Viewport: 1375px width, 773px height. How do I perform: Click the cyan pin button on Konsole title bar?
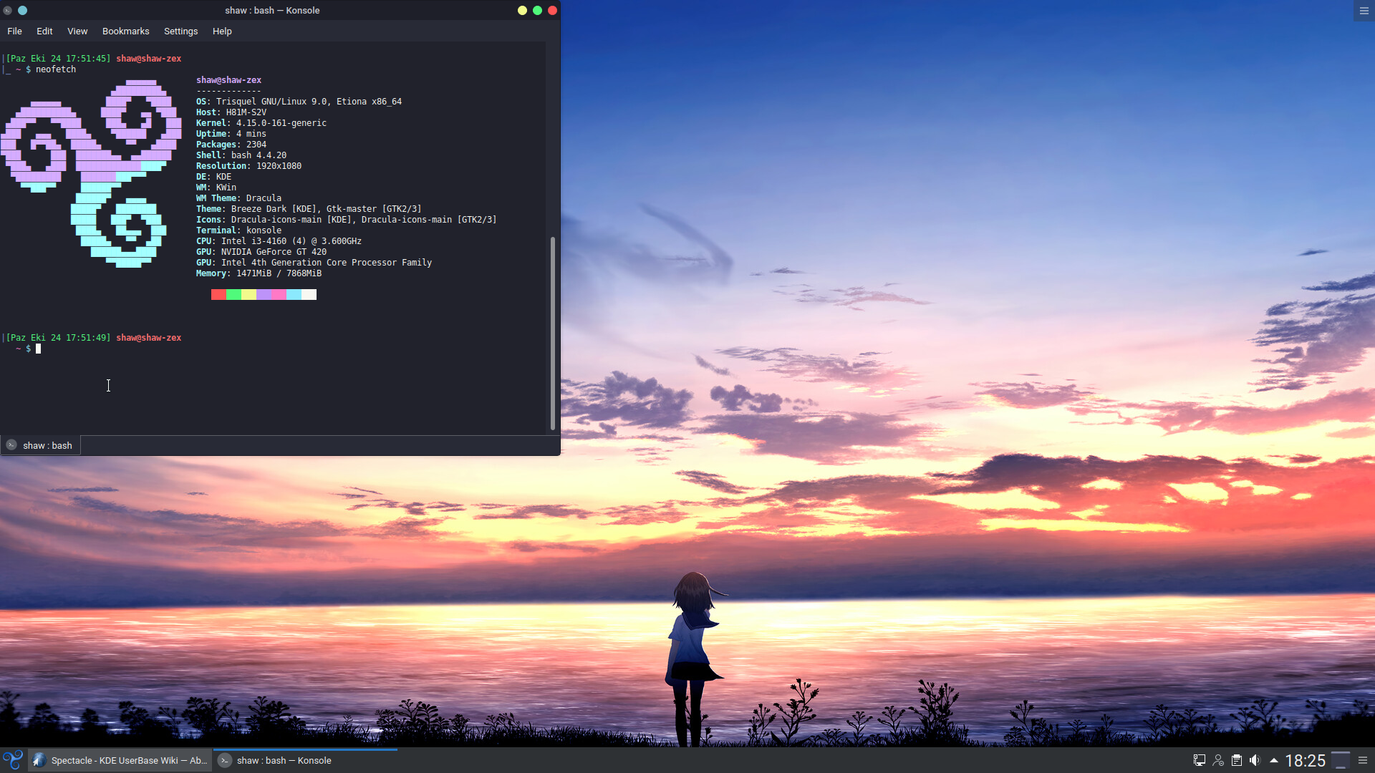[x=22, y=11]
